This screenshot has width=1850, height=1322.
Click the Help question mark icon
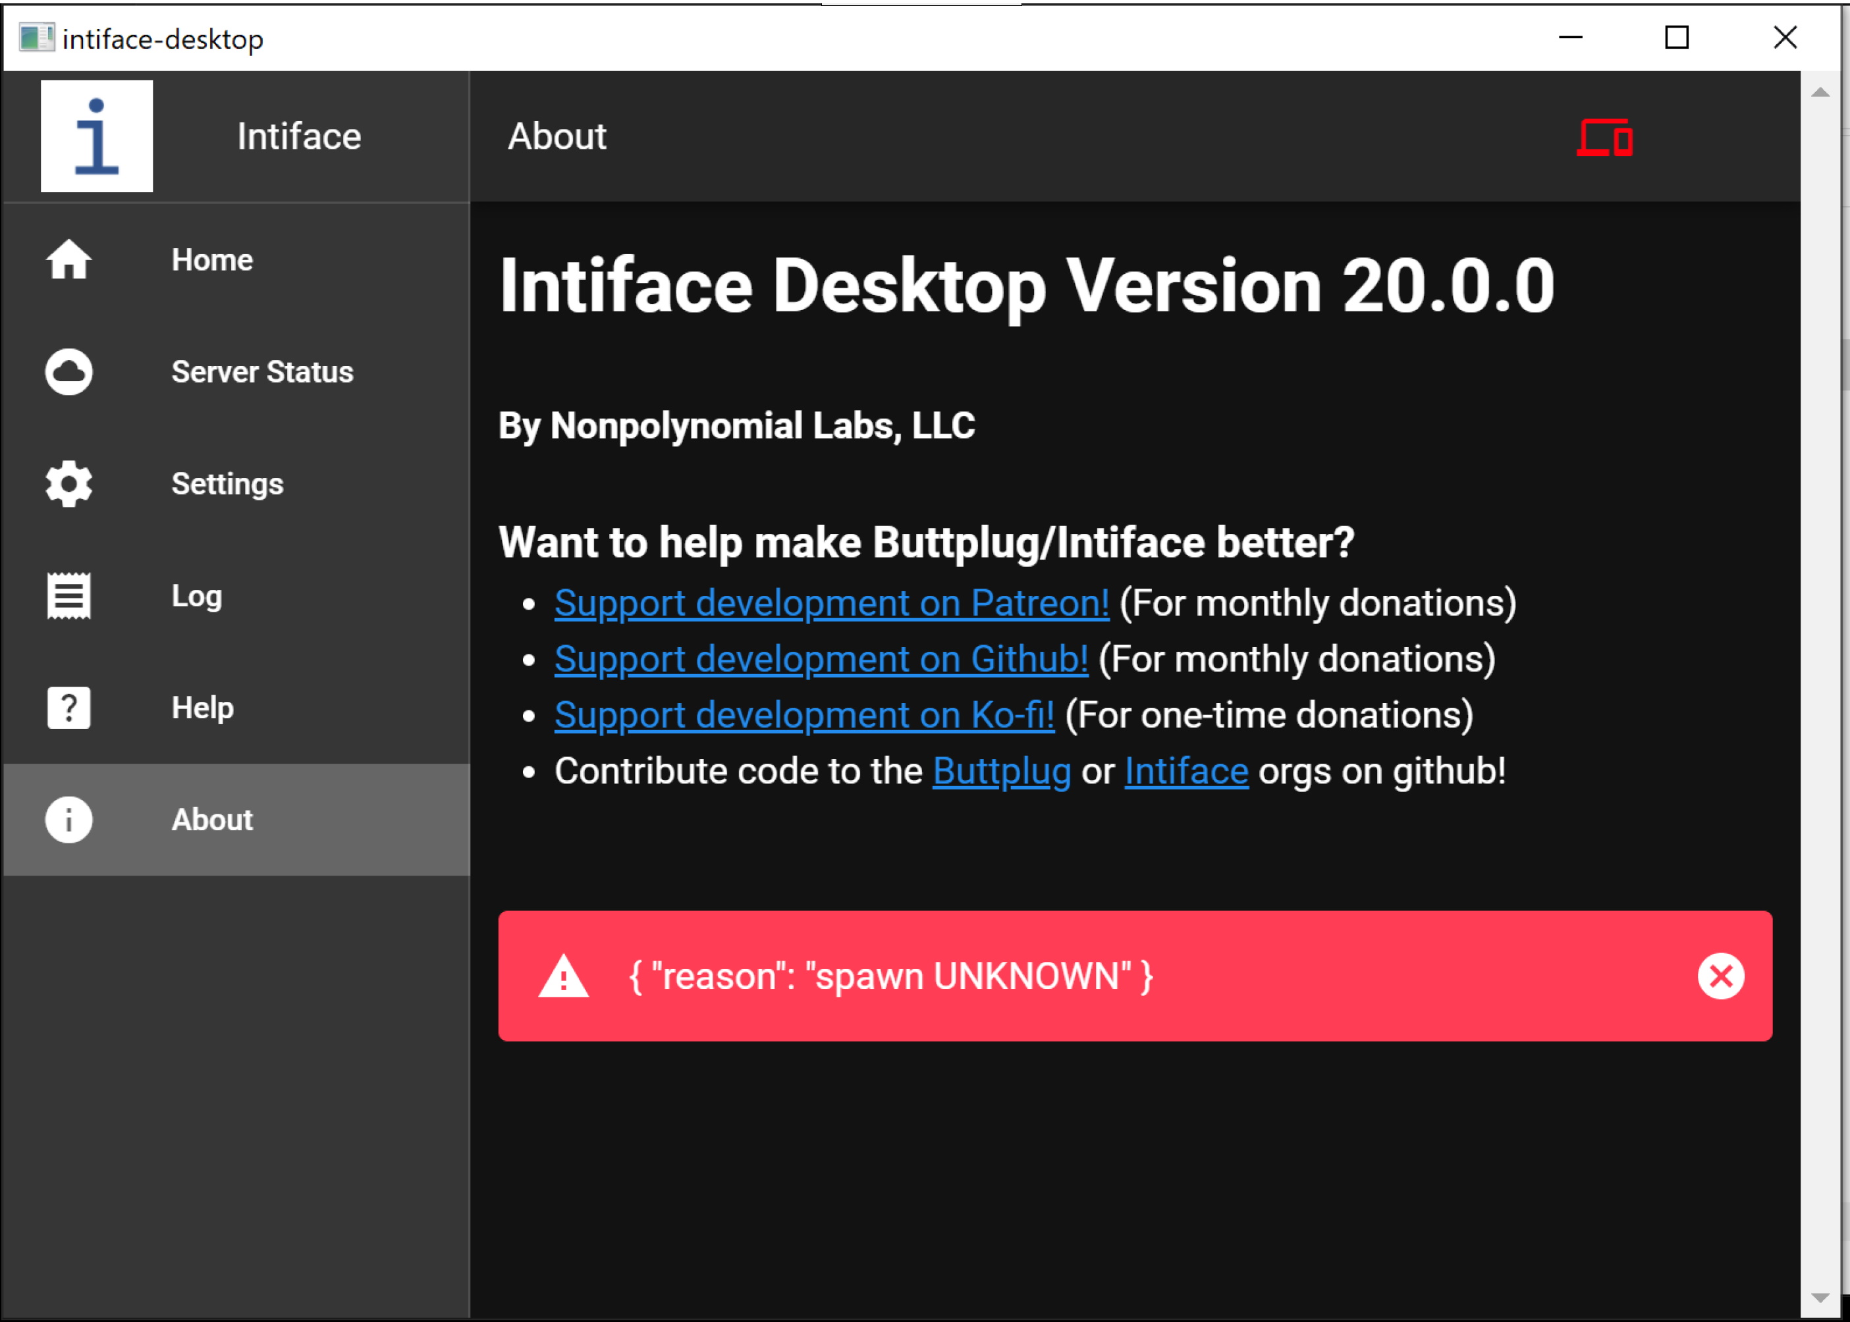pyautogui.click(x=68, y=707)
